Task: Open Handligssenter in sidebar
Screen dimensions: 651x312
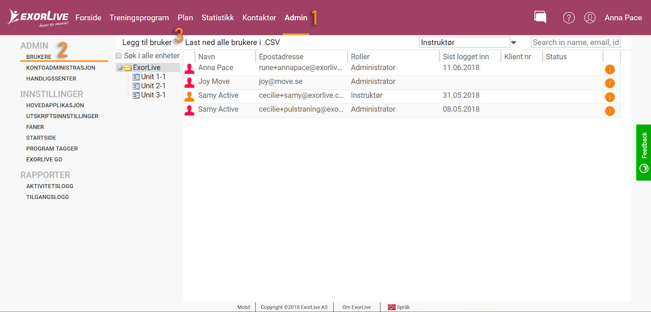Action: point(51,79)
